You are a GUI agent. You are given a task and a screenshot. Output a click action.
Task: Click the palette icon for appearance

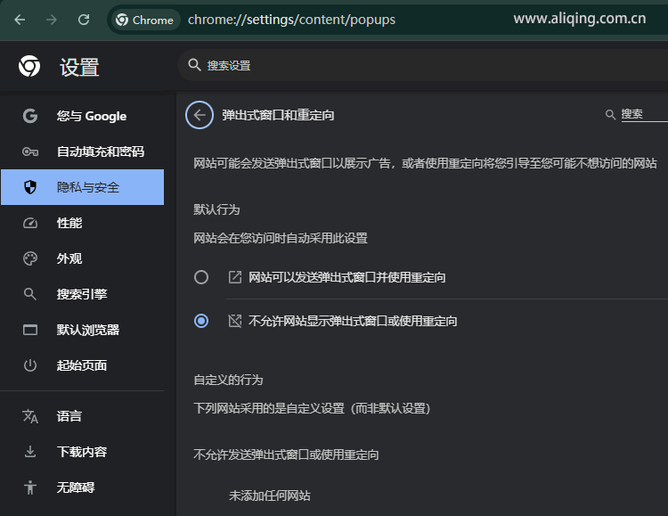(x=30, y=258)
